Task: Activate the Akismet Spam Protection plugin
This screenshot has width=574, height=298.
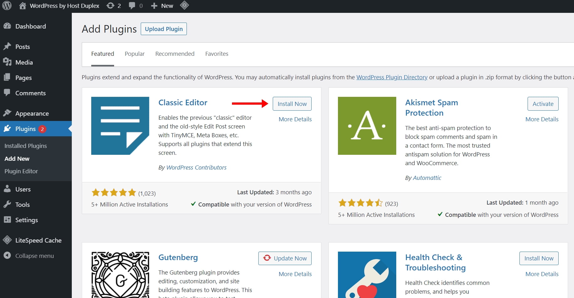Action: click(x=543, y=104)
